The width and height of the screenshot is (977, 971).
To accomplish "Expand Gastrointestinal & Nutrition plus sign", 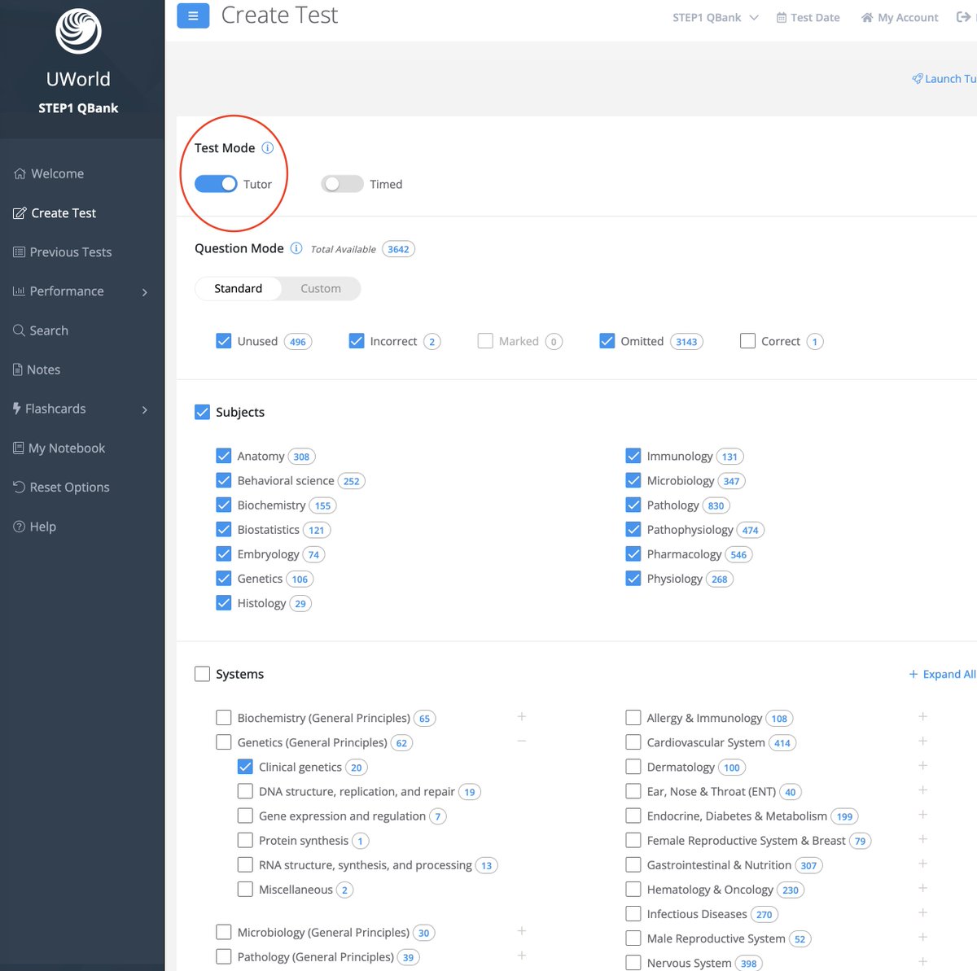I will pos(922,864).
